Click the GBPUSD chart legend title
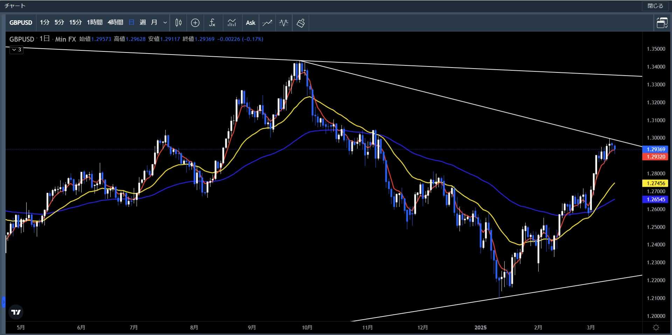This screenshot has height=335, width=672. 22,39
